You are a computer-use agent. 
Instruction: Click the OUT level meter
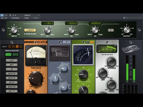pyautogui.click(x=134, y=68)
